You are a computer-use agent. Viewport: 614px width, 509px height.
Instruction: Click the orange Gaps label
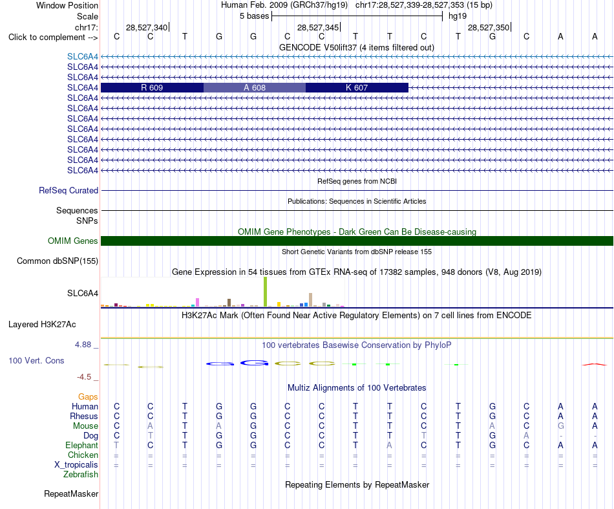click(x=88, y=397)
